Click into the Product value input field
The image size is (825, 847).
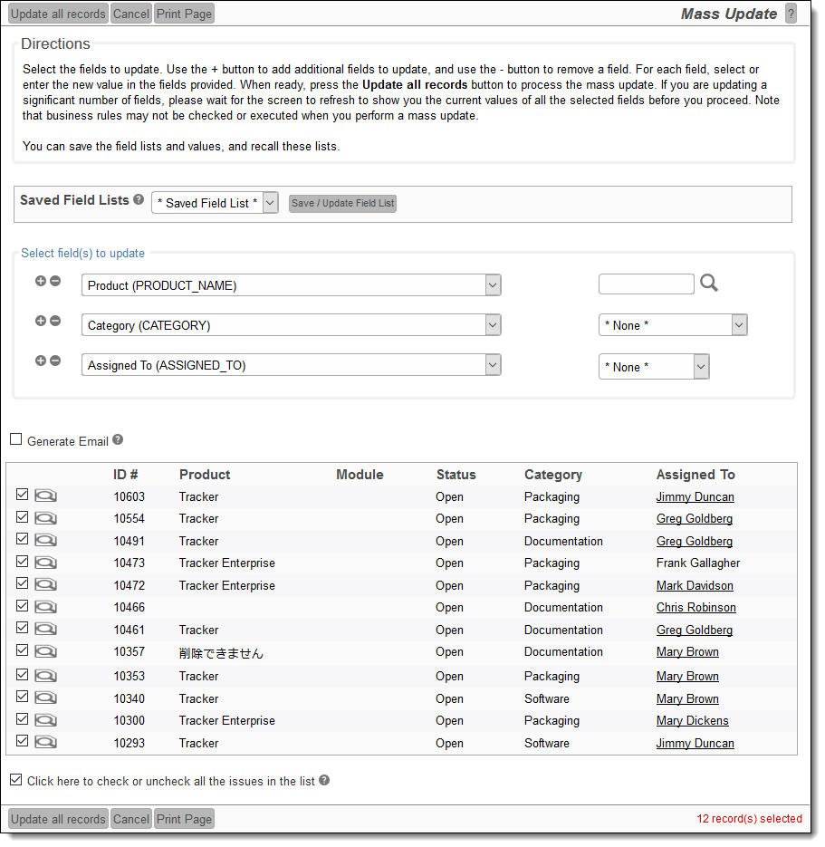point(647,284)
